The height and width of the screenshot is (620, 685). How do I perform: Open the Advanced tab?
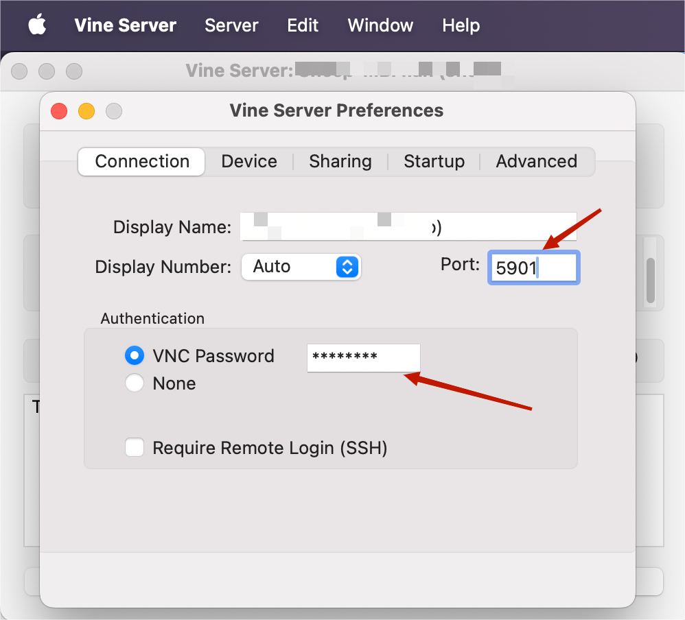click(x=536, y=162)
